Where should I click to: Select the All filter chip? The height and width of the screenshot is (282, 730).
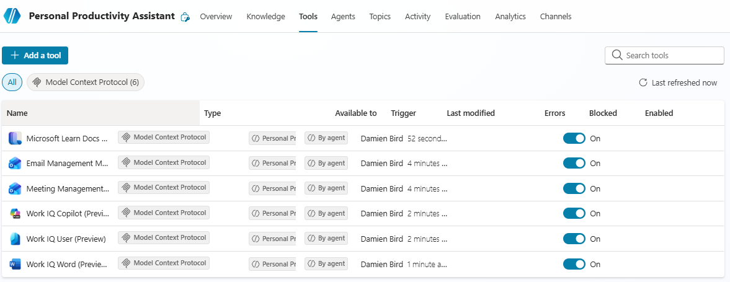coord(12,82)
